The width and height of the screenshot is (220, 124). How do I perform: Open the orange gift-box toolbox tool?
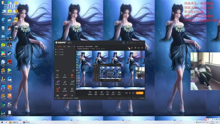(x=72, y=76)
